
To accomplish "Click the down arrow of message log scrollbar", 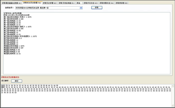I will pos(172,105).
